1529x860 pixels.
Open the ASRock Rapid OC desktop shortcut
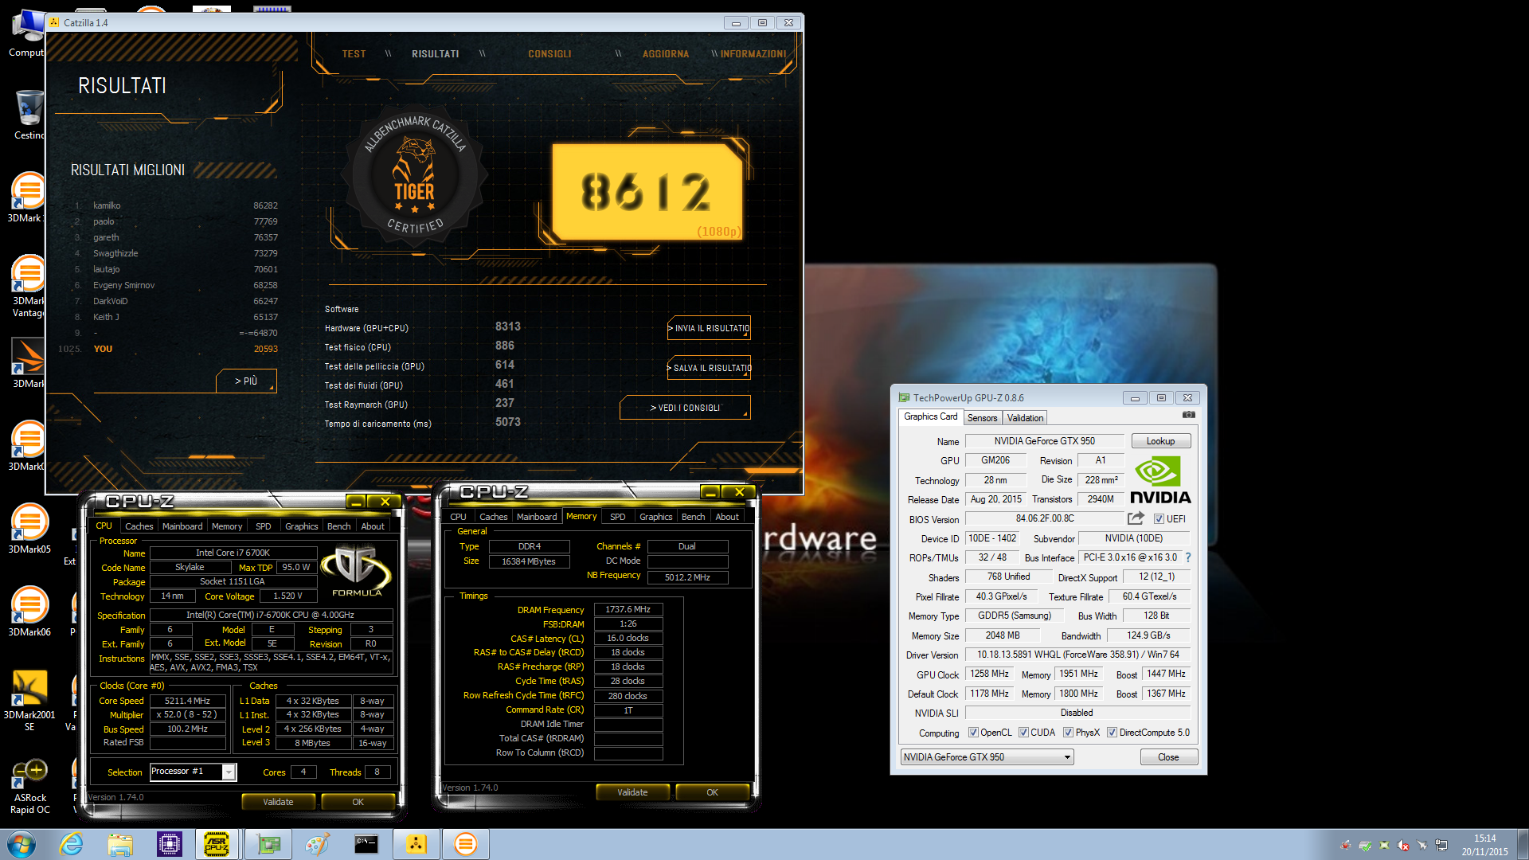pyautogui.click(x=29, y=787)
